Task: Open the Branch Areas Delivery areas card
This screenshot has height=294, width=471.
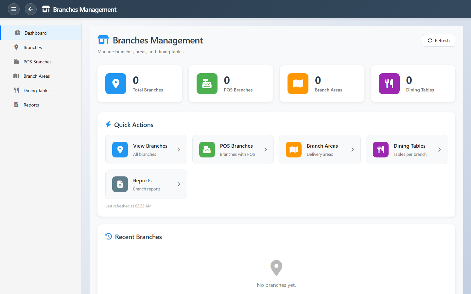Action: pos(319,150)
